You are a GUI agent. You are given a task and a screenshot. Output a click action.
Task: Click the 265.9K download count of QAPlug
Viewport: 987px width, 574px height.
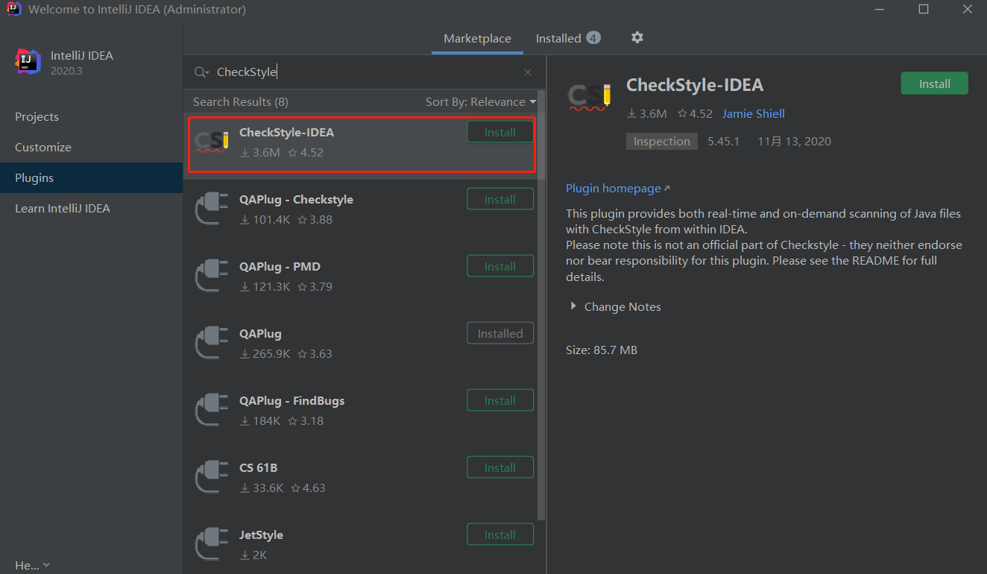coord(265,353)
